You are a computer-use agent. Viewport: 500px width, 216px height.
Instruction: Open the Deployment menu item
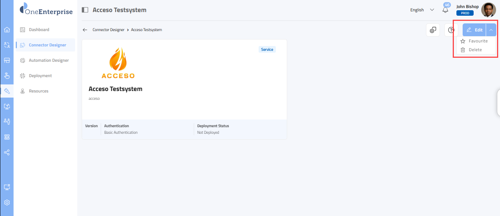tap(40, 76)
